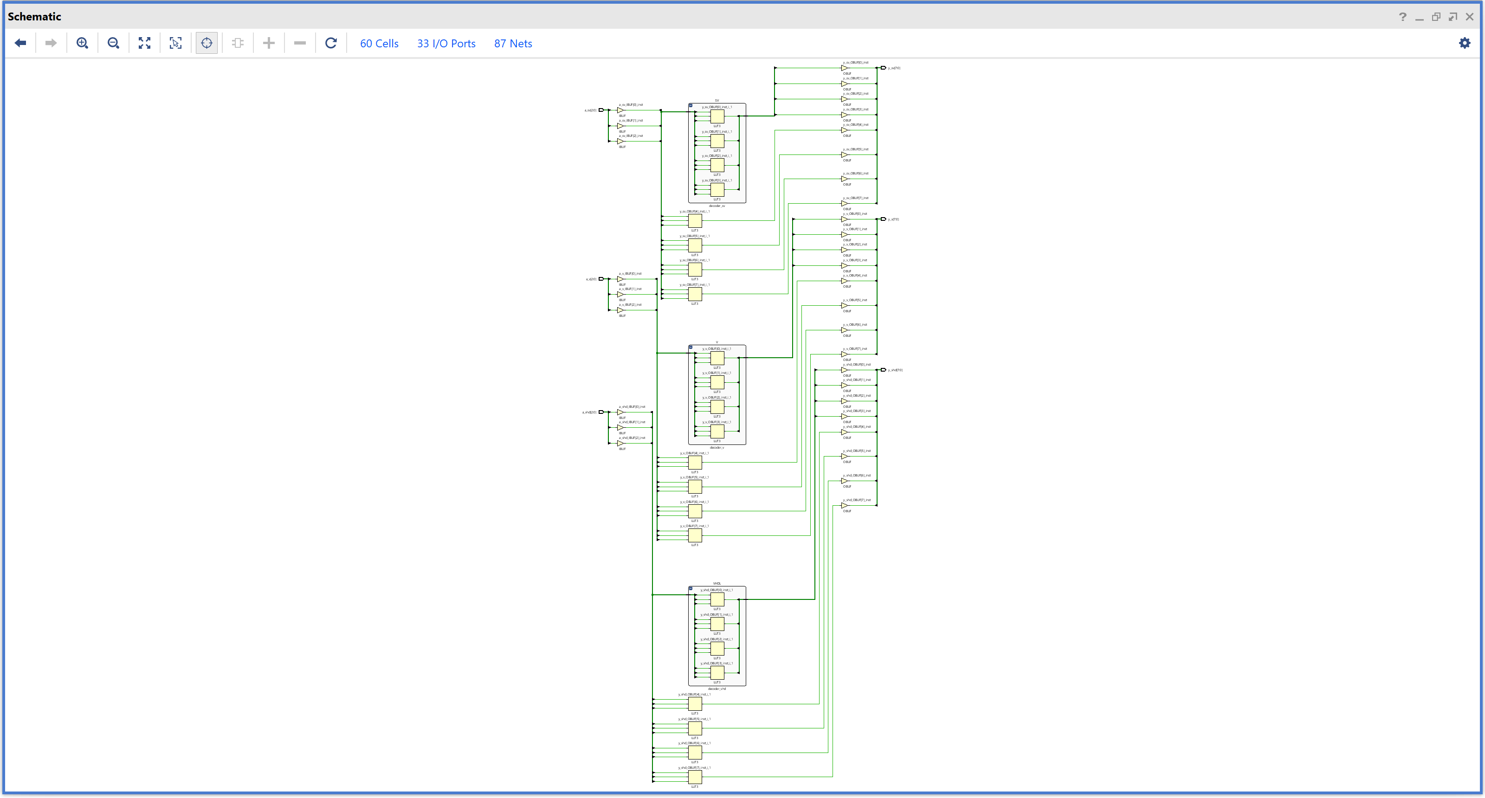Click the Zoom Fit icon
1485x798 pixels.
pyautogui.click(x=145, y=43)
